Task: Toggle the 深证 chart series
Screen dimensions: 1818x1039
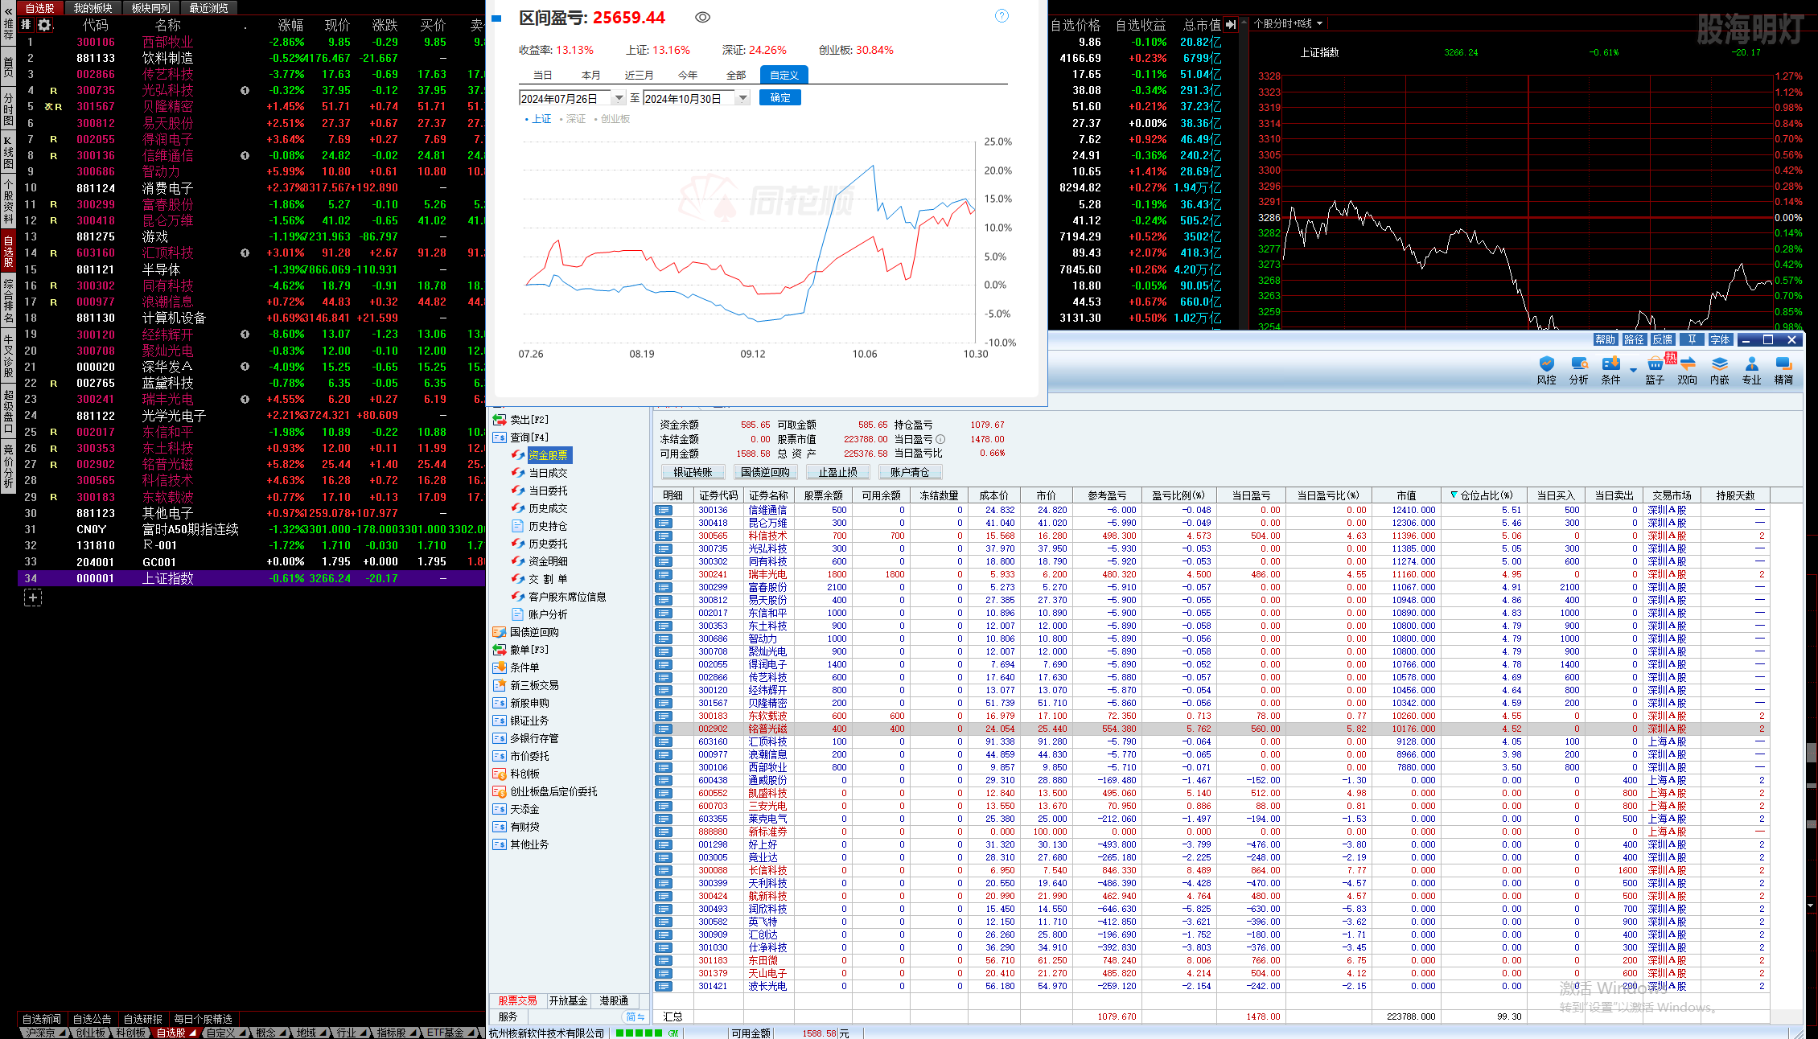Action: [572, 119]
